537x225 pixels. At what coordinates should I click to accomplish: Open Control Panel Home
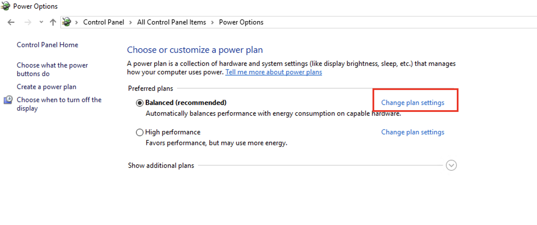pos(47,45)
